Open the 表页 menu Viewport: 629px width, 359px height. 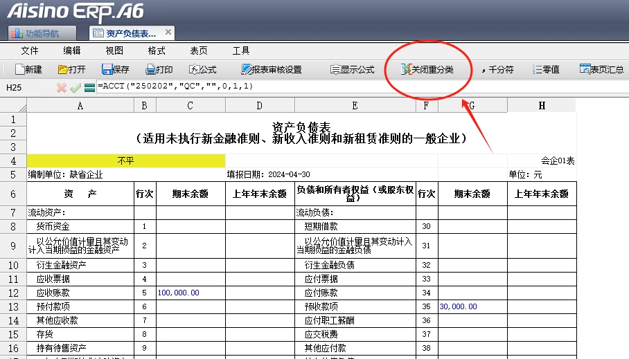click(199, 50)
